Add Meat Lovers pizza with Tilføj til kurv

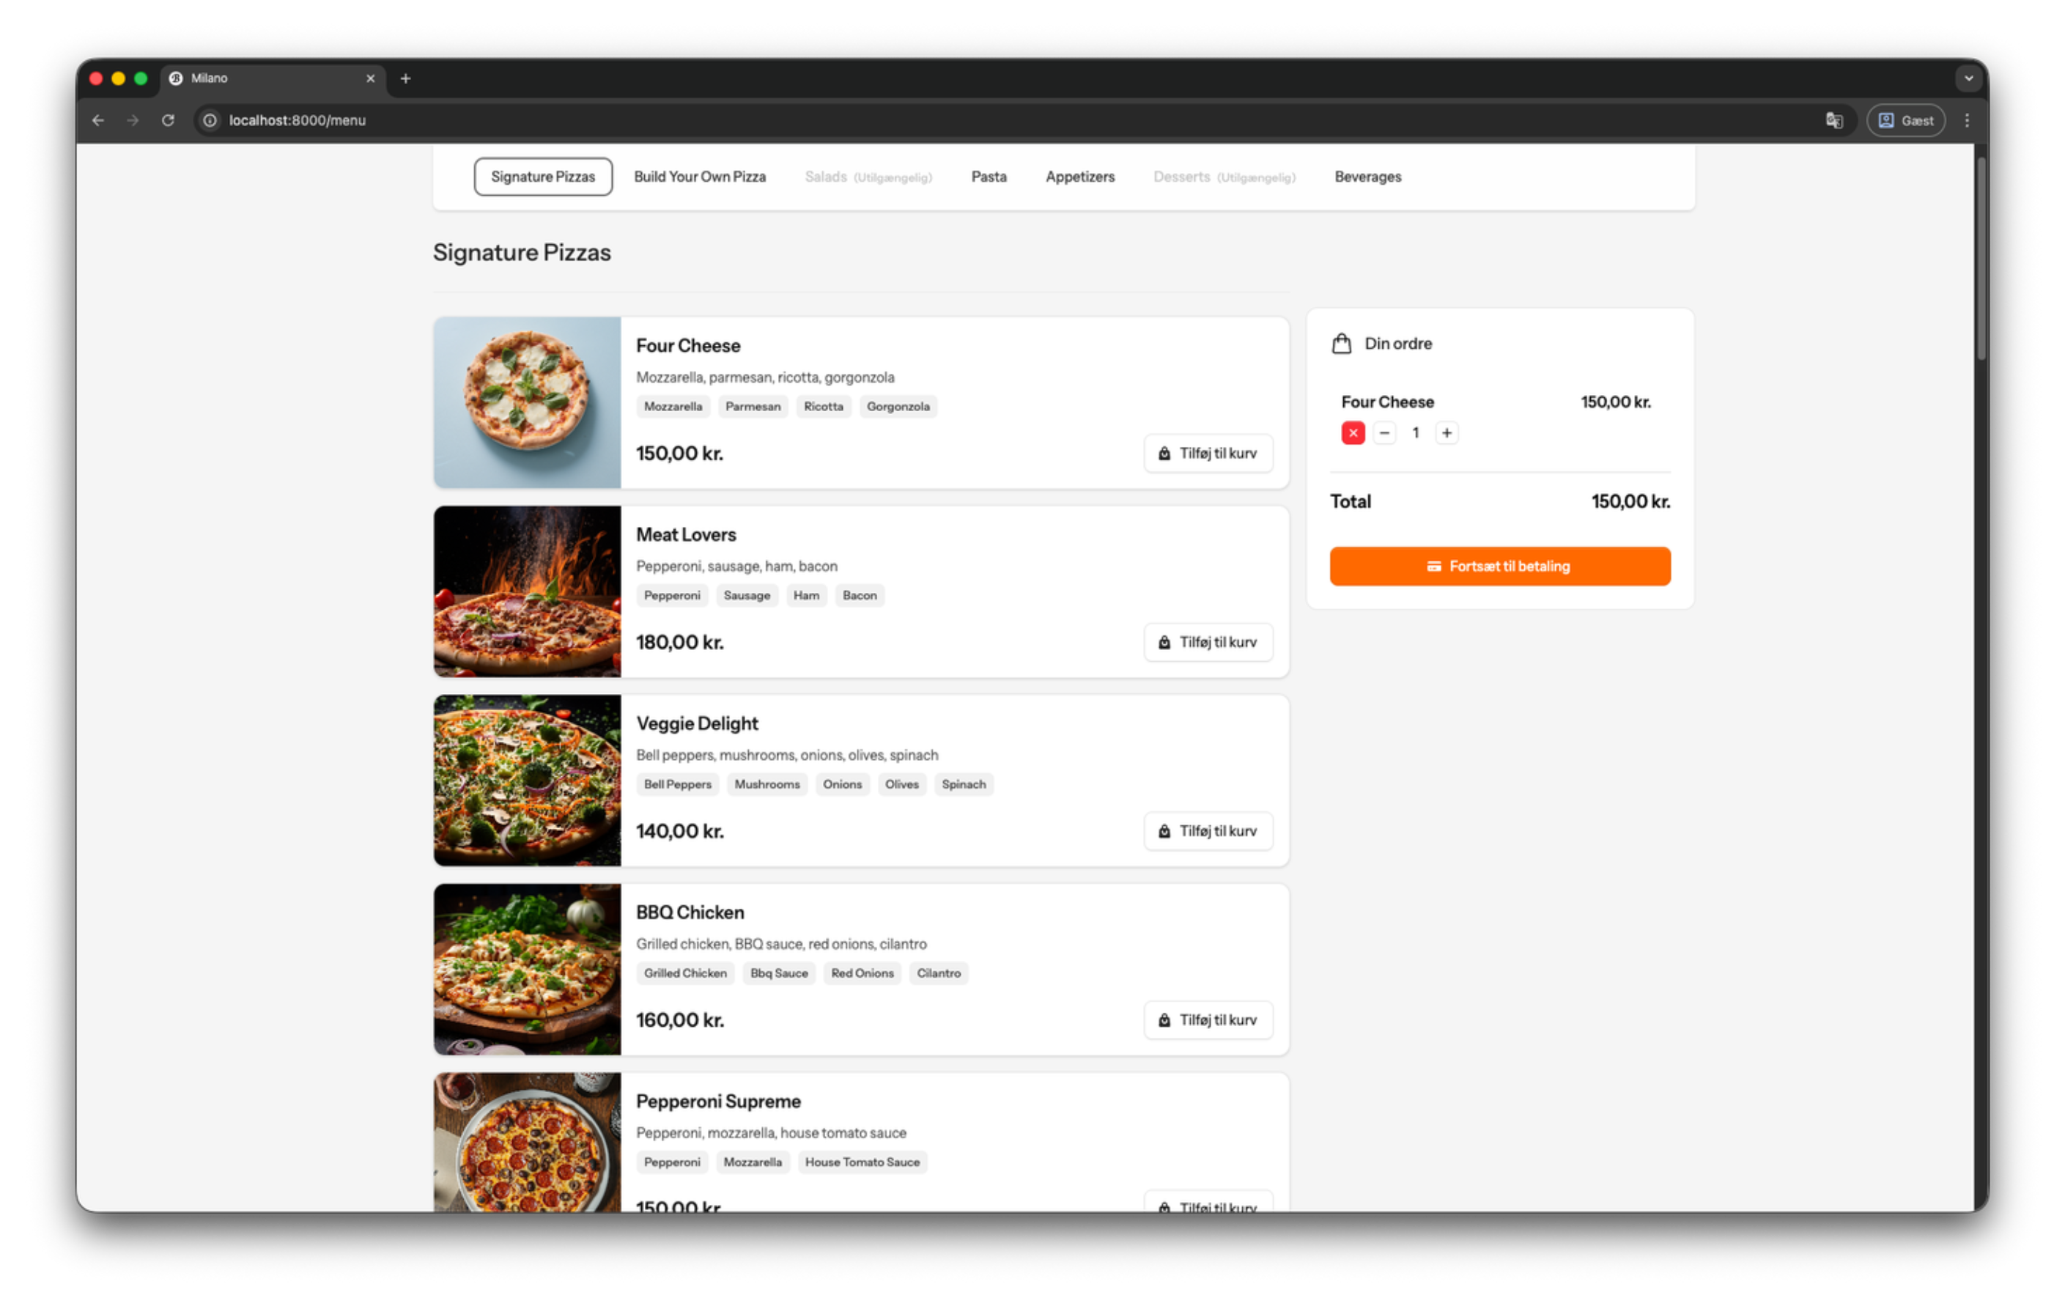1208,641
